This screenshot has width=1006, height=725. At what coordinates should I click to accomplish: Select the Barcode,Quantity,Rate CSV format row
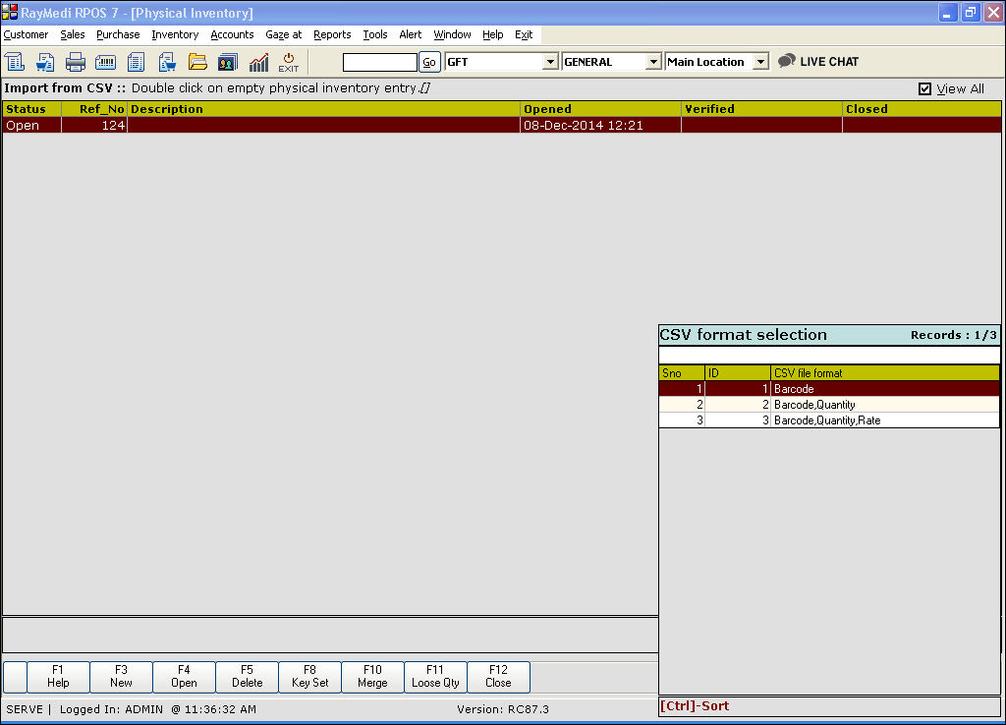pos(829,420)
